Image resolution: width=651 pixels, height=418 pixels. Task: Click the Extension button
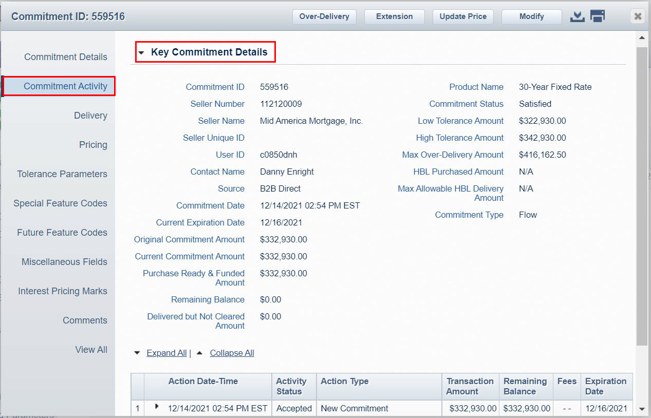(x=394, y=16)
